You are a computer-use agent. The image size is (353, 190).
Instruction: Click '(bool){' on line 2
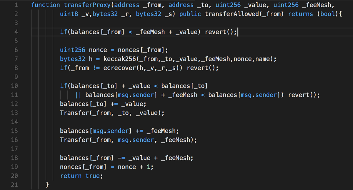[329, 14]
